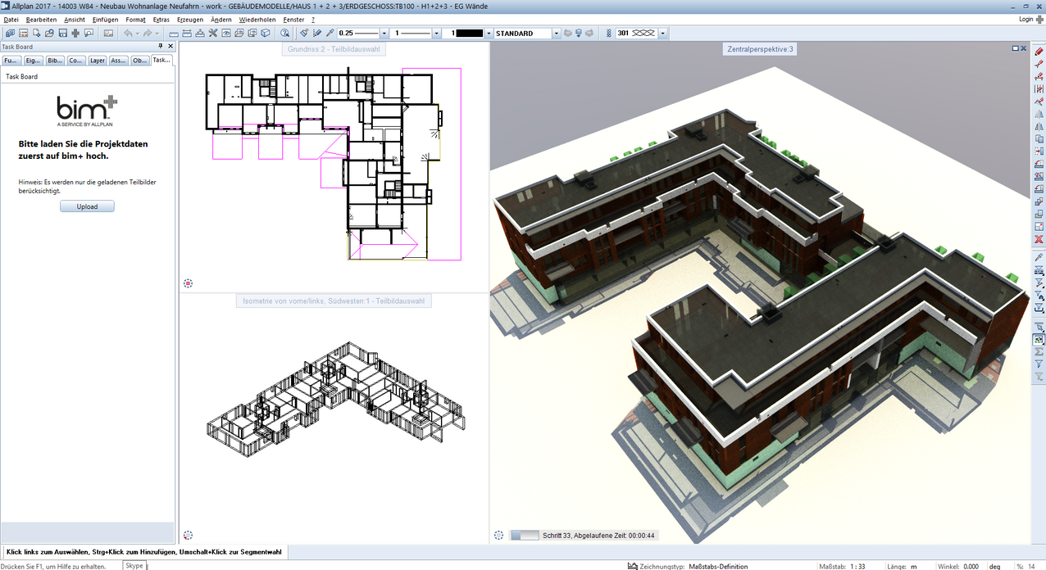Click the 3D box view icon

tap(266, 34)
